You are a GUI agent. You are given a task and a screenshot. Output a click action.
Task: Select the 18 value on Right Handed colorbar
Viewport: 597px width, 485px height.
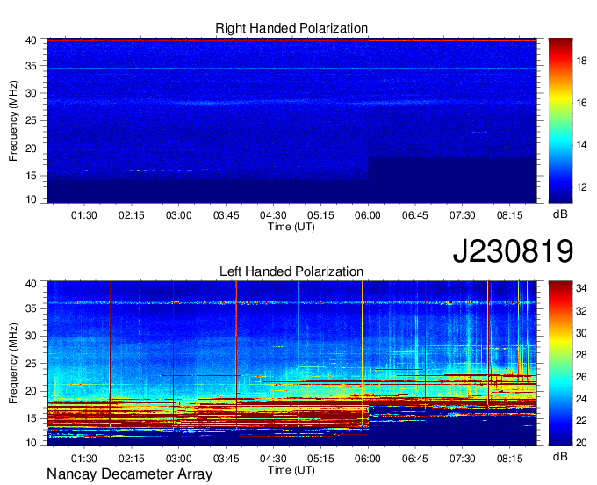click(581, 61)
